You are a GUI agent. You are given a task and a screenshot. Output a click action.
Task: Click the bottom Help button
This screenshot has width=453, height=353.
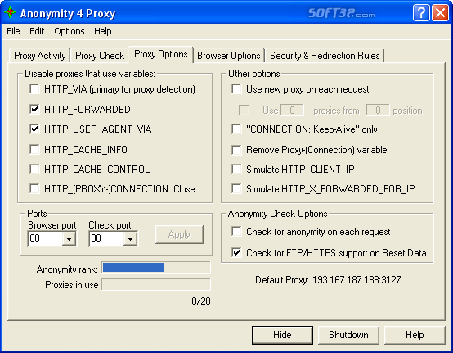click(415, 335)
